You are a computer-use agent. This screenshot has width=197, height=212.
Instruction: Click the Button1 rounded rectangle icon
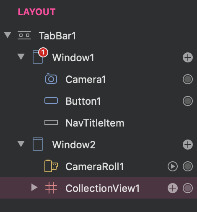51,101
